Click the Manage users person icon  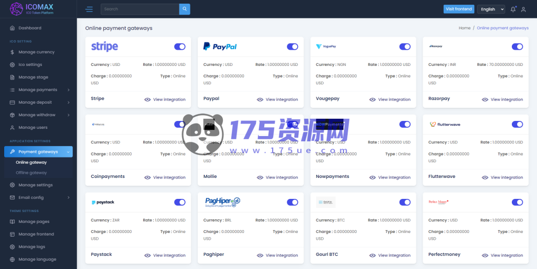click(x=13, y=128)
